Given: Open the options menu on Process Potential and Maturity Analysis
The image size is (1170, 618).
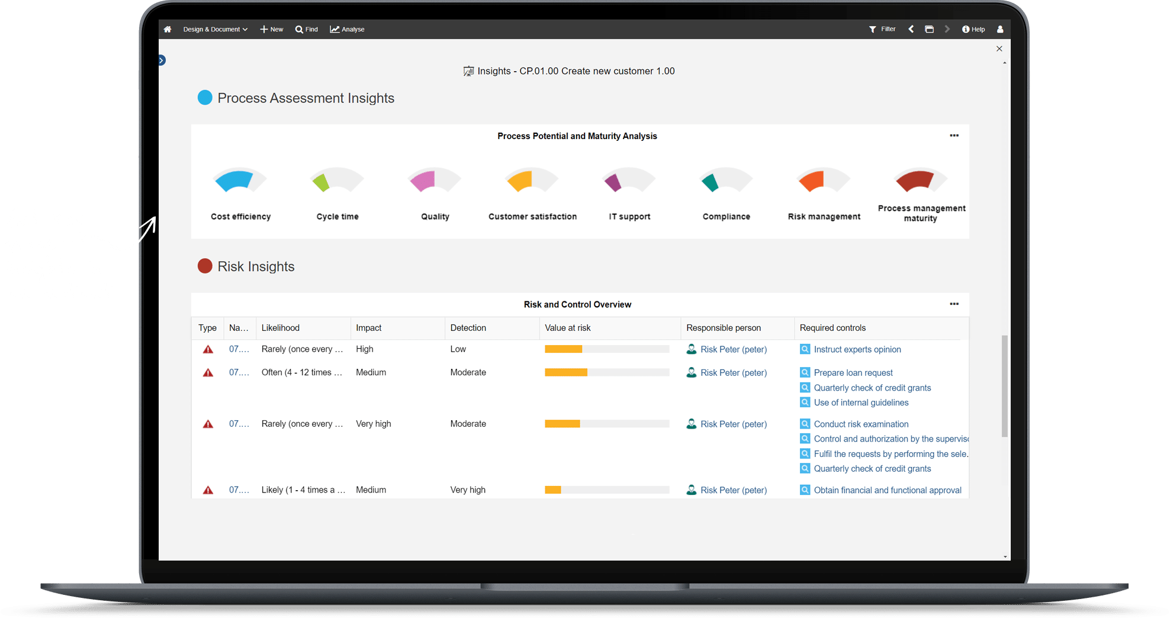Looking at the screenshot, I should (954, 136).
